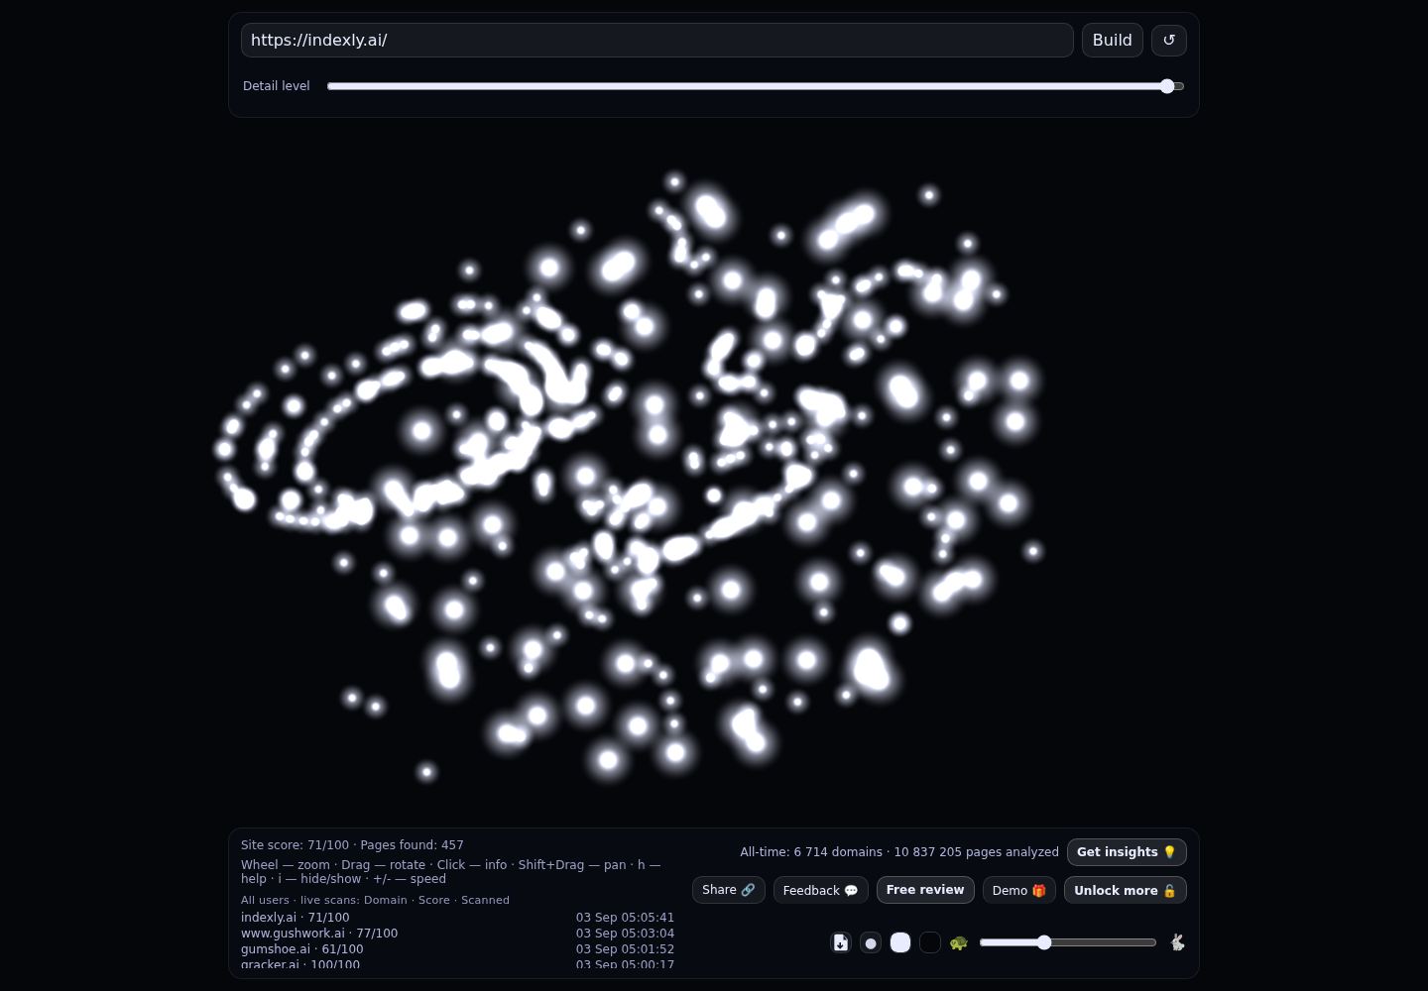The width and height of the screenshot is (1428, 991).
Task: Click the live scans header line
Action: (375, 900)
